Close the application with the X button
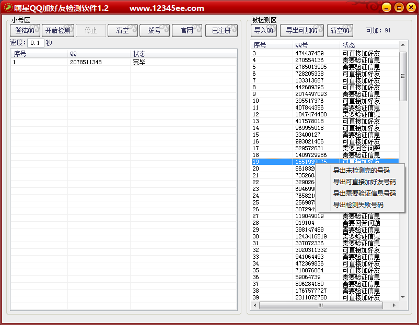The height and width of the screenshot is (325, 419). [411, 7]
